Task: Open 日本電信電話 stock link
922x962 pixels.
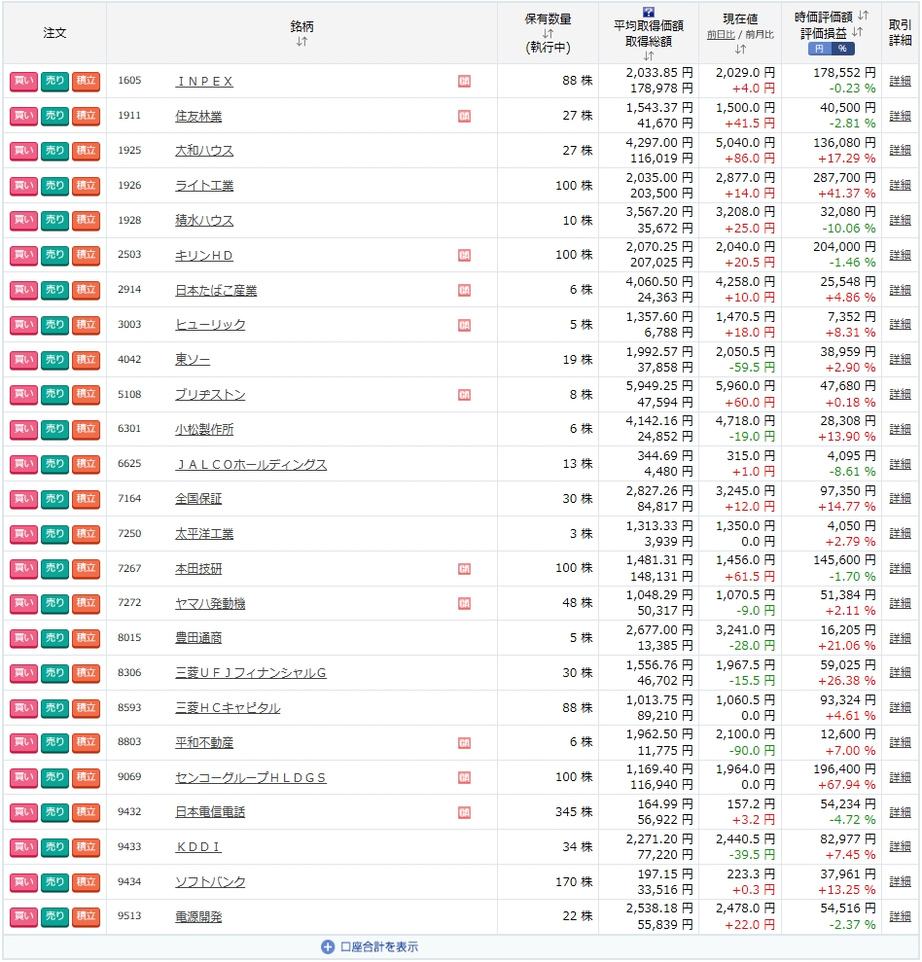Action: (210, 813)
